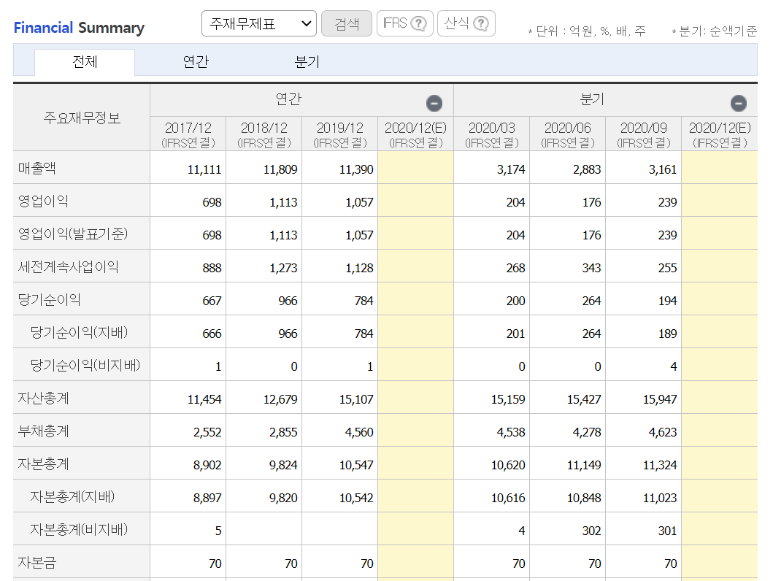Click the 매출액 row label

click(x=37, y=168)
